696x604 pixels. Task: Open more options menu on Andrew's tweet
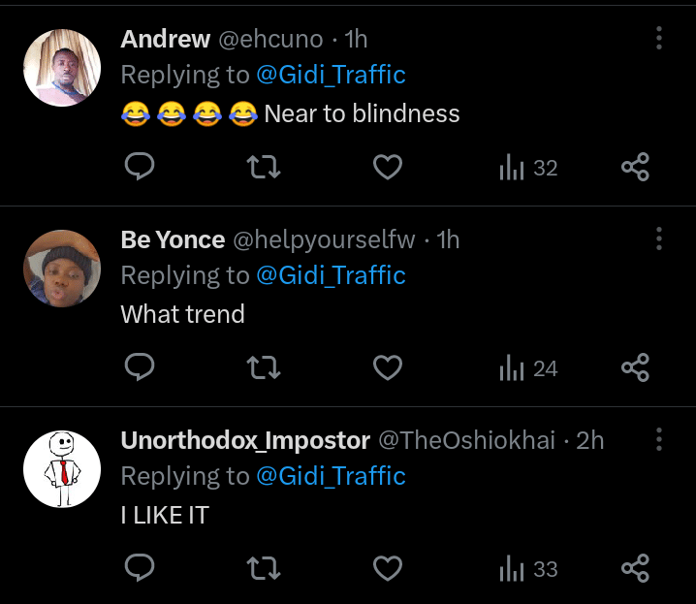pos(659,38)
